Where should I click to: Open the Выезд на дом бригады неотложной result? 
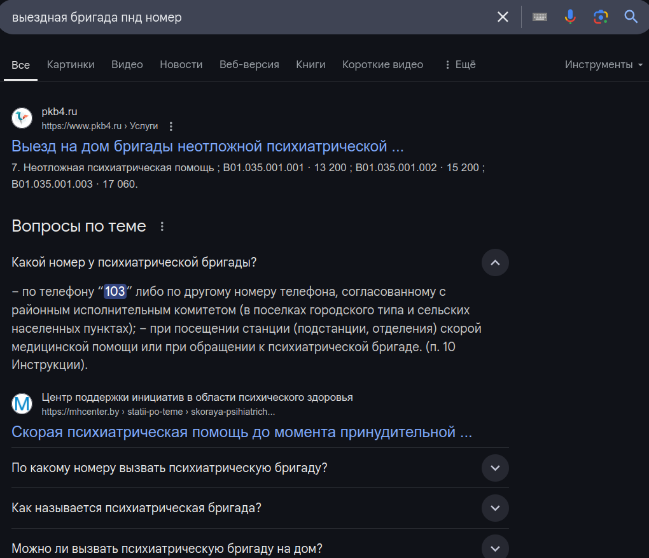click(x=207, y=146)
